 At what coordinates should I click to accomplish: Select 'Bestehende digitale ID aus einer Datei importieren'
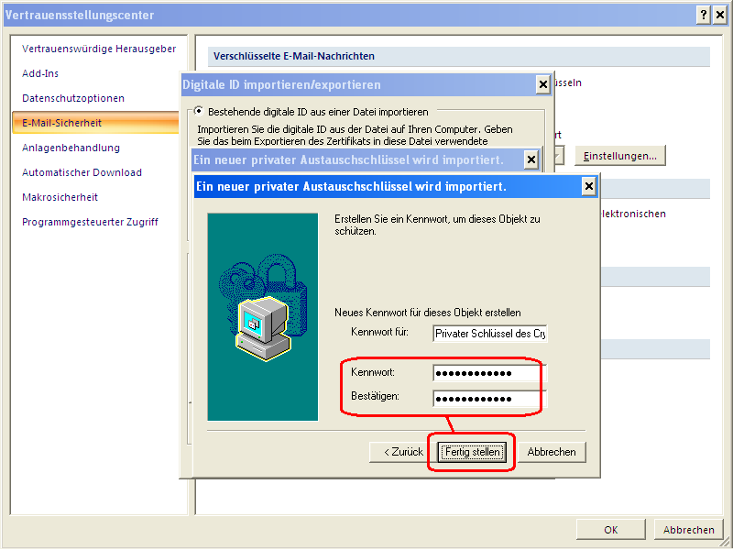click(200, 110)
